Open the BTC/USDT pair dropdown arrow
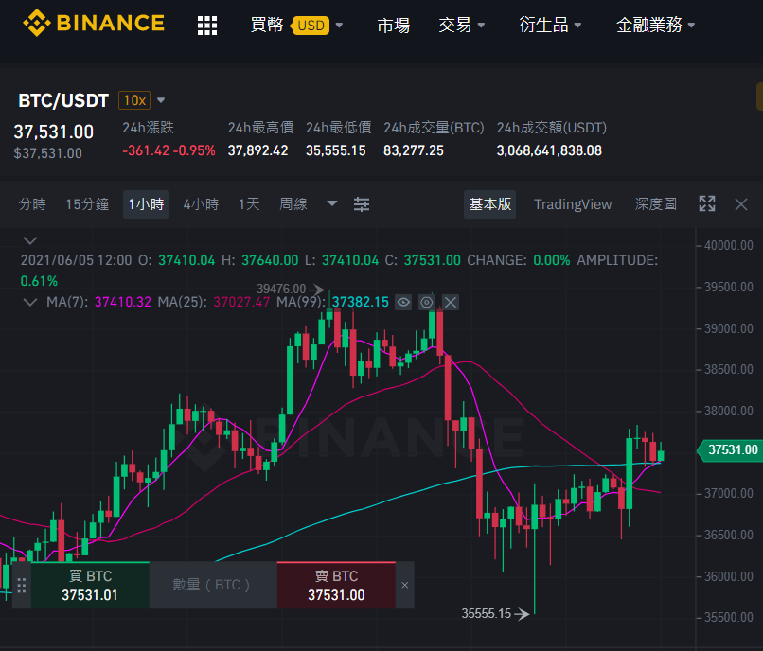Image resolution: width=763 pixels, height=651 pixels. [161, 100]
